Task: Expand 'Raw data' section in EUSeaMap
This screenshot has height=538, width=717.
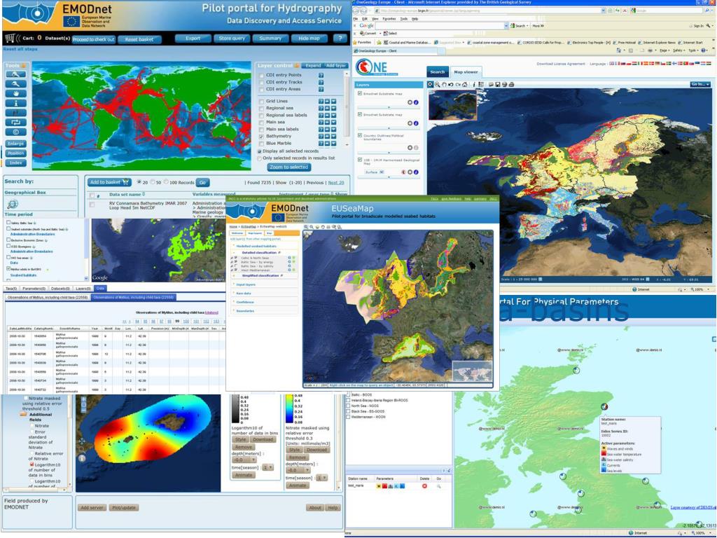Action: pyautogui.click(x=243, y=294)
